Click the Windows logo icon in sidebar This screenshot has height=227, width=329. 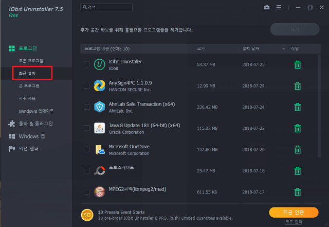coord(12,136)
